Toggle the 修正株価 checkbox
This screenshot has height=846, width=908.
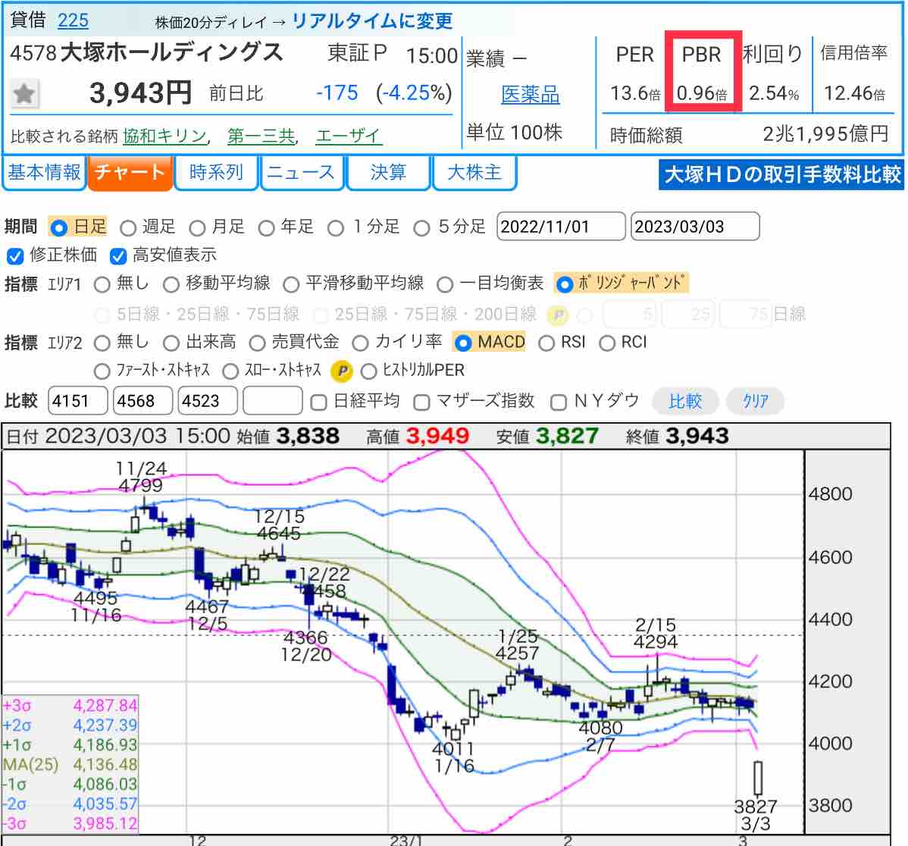14,256
